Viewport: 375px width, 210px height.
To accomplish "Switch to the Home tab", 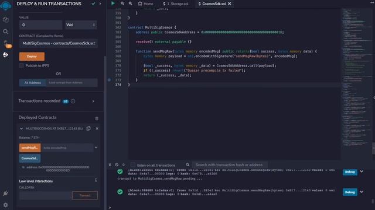I will 146,3.
